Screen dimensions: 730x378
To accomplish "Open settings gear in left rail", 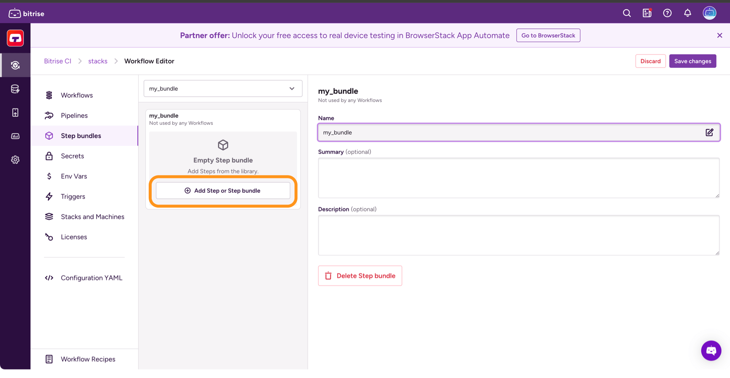I will [15, 160].
